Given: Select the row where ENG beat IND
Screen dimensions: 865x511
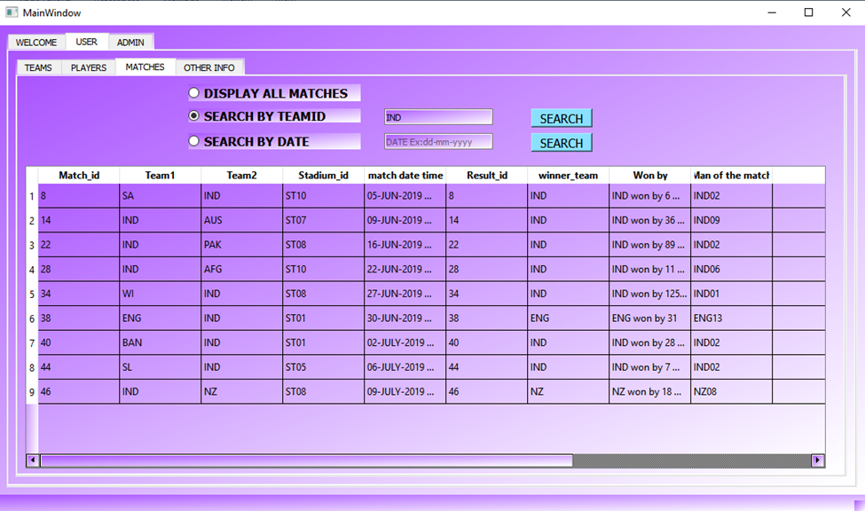Looking at the screenshot, I should coord(355,318).
